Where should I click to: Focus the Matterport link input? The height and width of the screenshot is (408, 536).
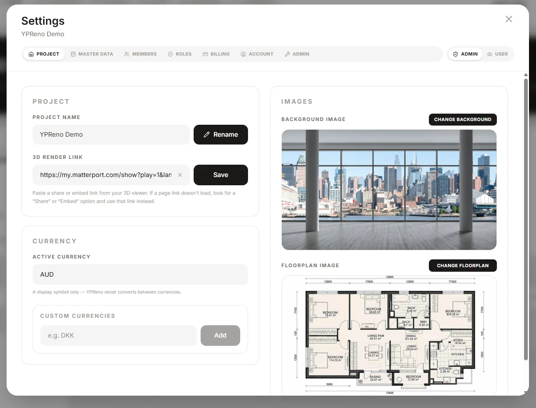[106, 175]
